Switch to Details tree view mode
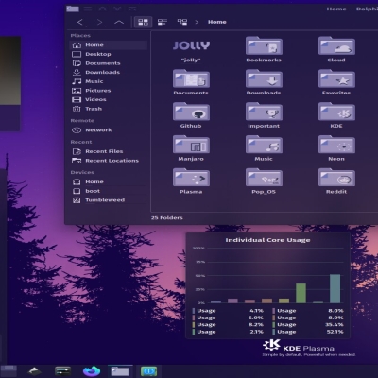Viewport: 378px width, 378px height. pos(182,22)
